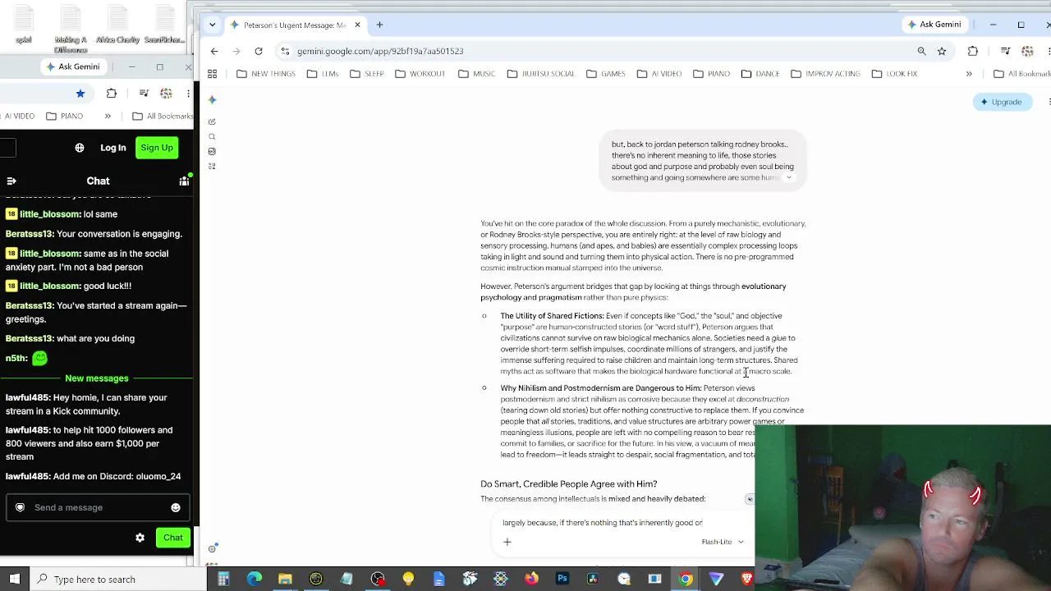
Task: Open the emoji picker in Kick chat
Action: coord(176,507)
